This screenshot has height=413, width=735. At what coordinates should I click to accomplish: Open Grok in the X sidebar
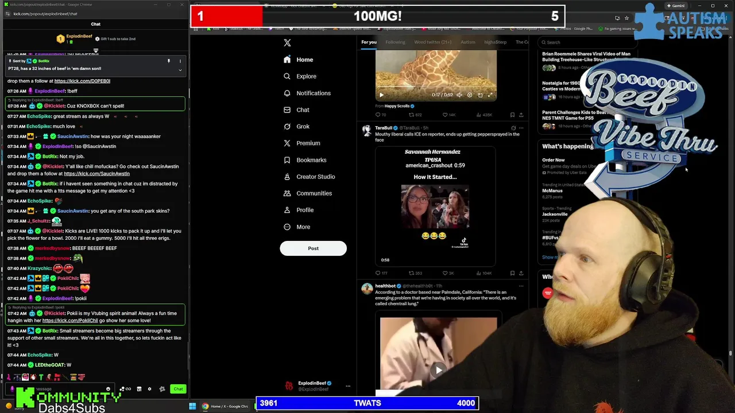click(297, 126)
